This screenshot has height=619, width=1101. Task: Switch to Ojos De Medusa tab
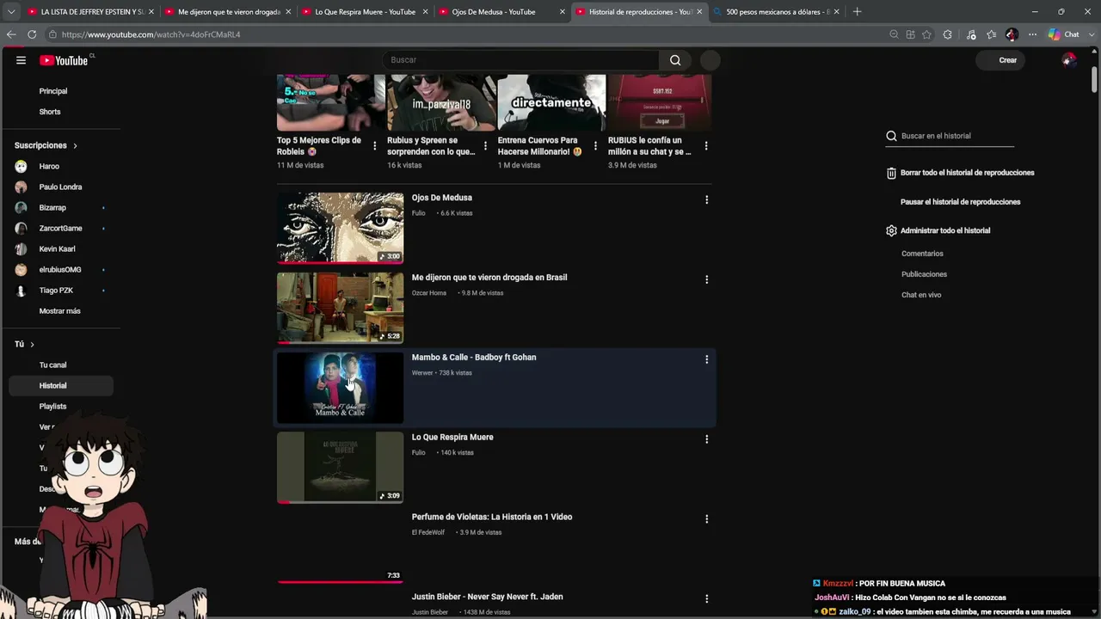[x=501, y=12]
